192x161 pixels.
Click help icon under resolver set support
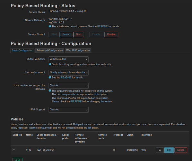[x=50, y=90]
